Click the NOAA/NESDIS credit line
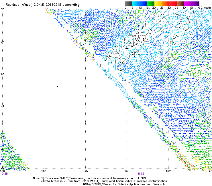The image size is (212, 186). (x=124, y=184)
